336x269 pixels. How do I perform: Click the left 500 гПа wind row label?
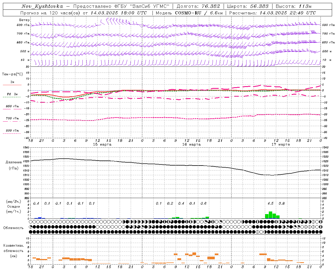pos(23,25)
